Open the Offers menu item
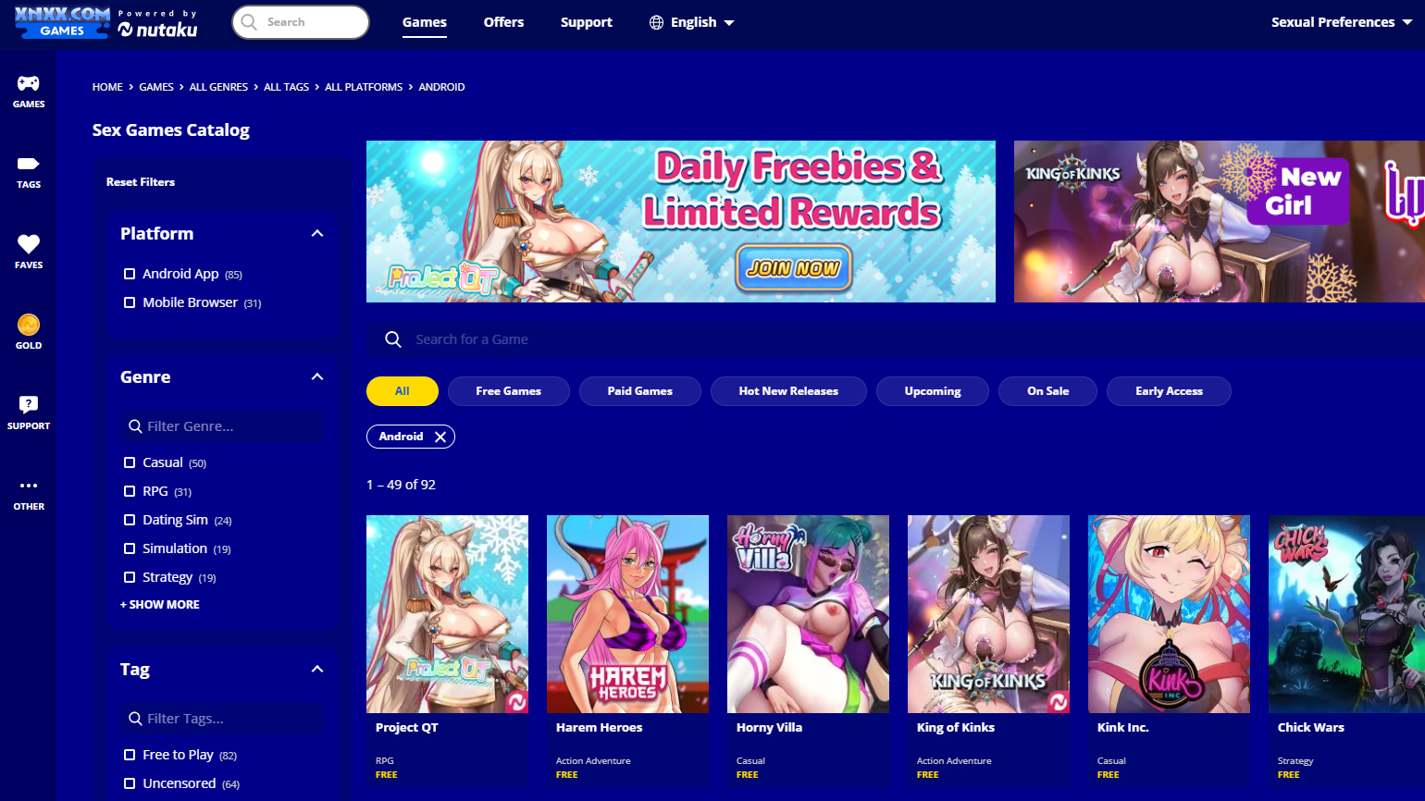1425x801 pixels. [x=503, y=22]
